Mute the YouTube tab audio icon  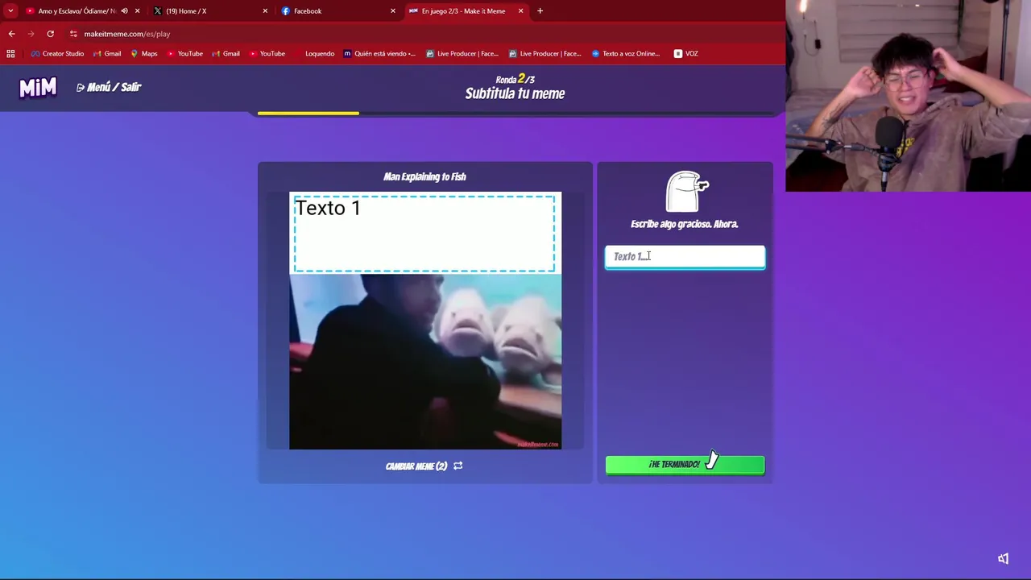124,11
